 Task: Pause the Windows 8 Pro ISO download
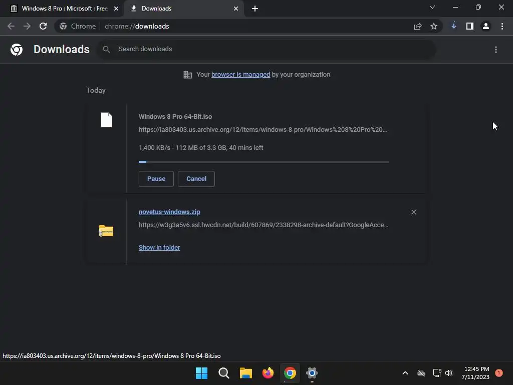[156, 179]
